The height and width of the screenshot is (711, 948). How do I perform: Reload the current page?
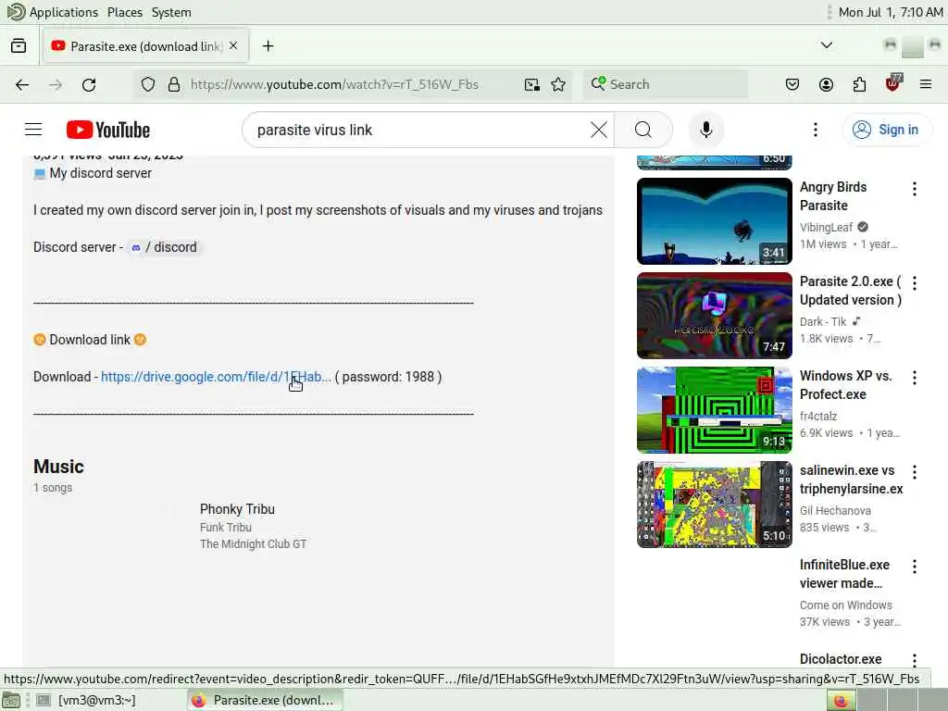tap(89, 84)
